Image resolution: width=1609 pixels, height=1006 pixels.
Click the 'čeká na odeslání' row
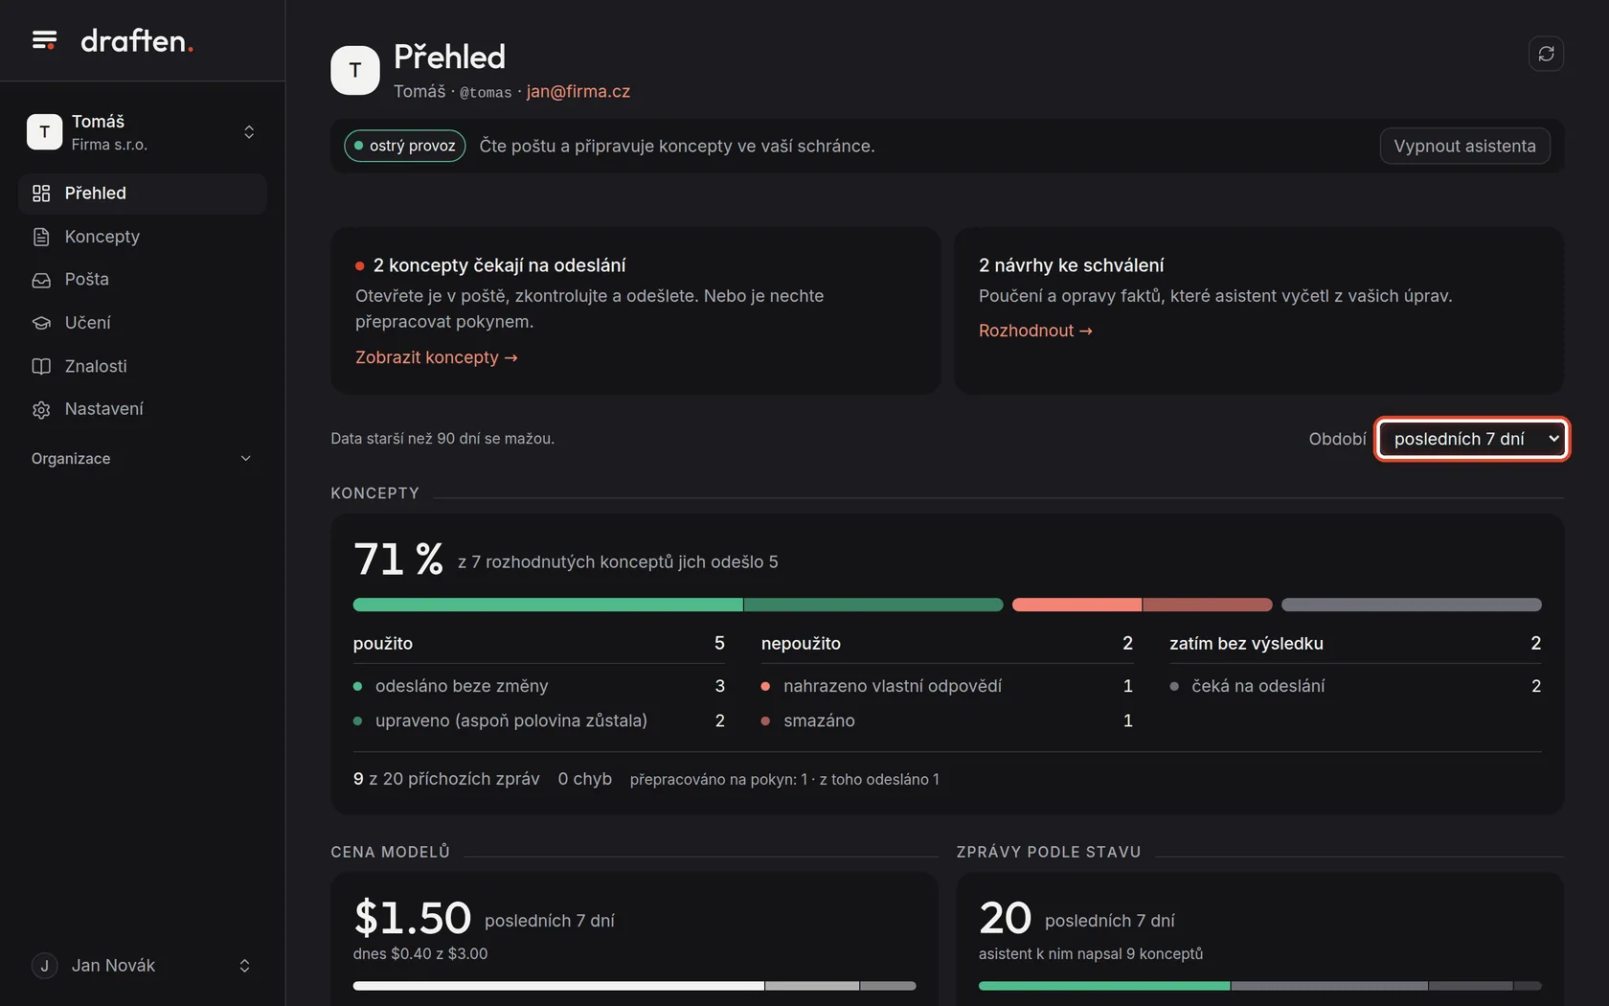(1355, 686)
